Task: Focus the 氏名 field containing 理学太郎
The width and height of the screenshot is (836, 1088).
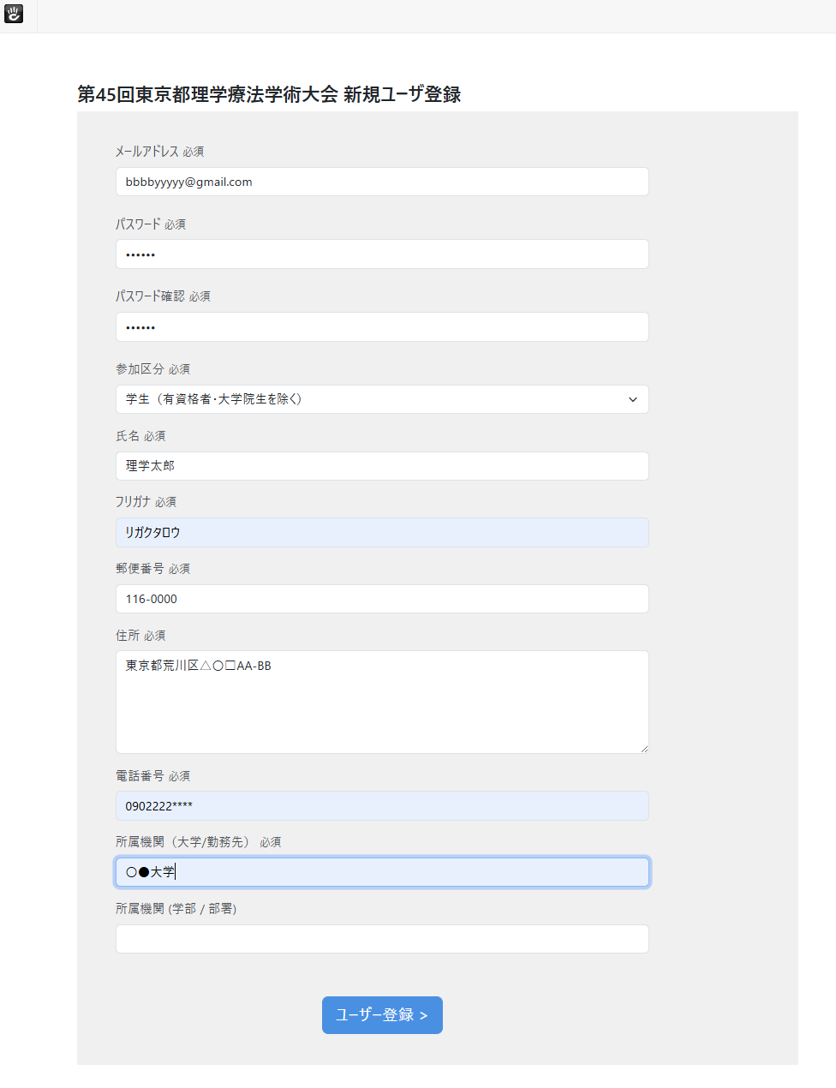Action: click(x=382, y=466)
